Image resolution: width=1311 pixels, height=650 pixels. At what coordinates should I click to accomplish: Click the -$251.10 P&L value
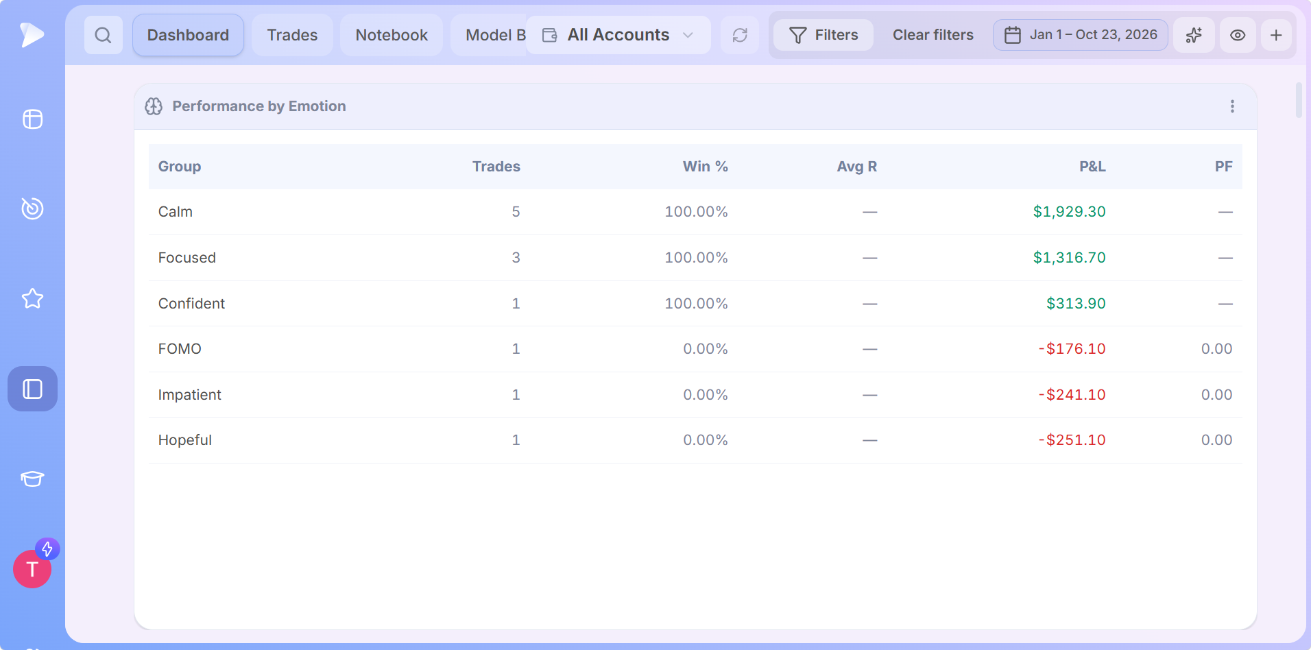coord(1072,440)
